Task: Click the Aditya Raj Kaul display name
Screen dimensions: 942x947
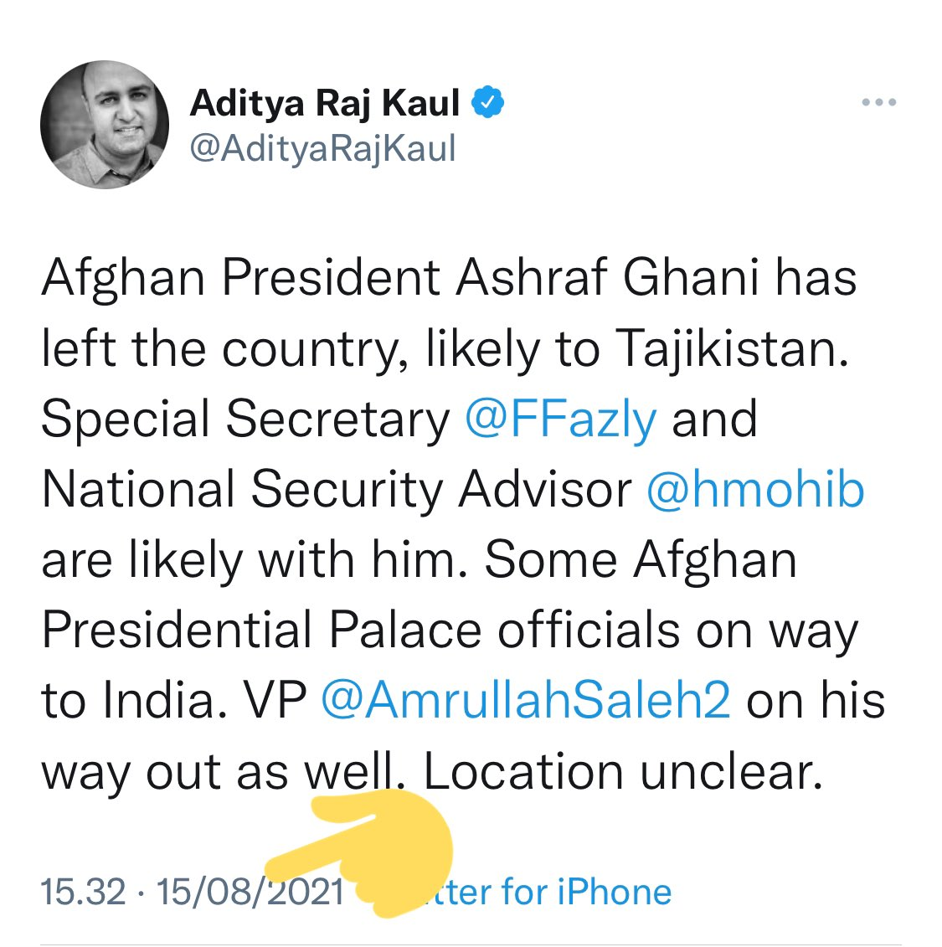Action: (x=325, y=103)
